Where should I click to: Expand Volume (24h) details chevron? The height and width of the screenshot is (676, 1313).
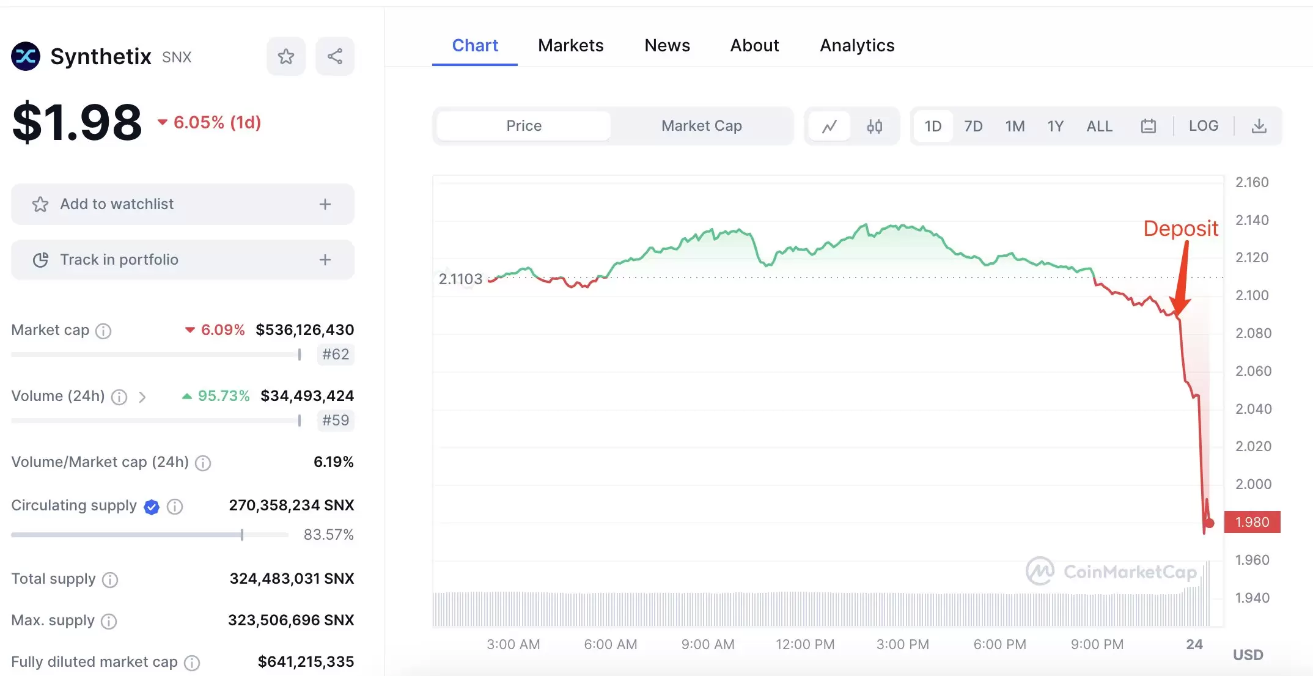coord(142,397)
